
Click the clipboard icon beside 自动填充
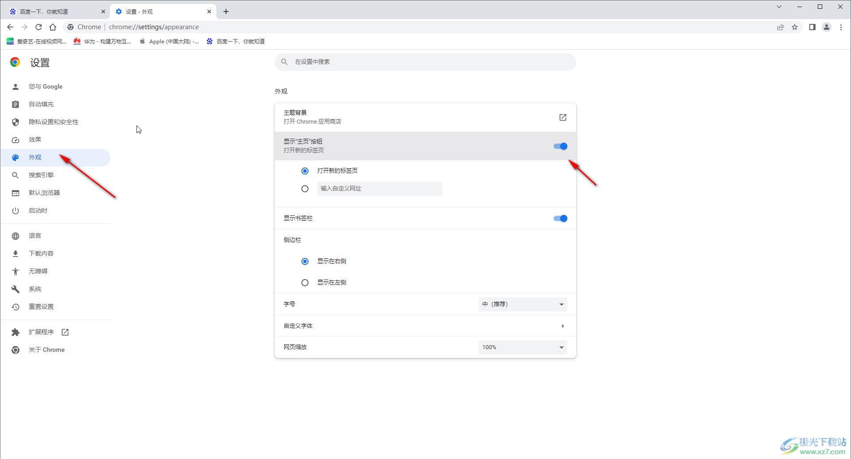tap(16, 105)
